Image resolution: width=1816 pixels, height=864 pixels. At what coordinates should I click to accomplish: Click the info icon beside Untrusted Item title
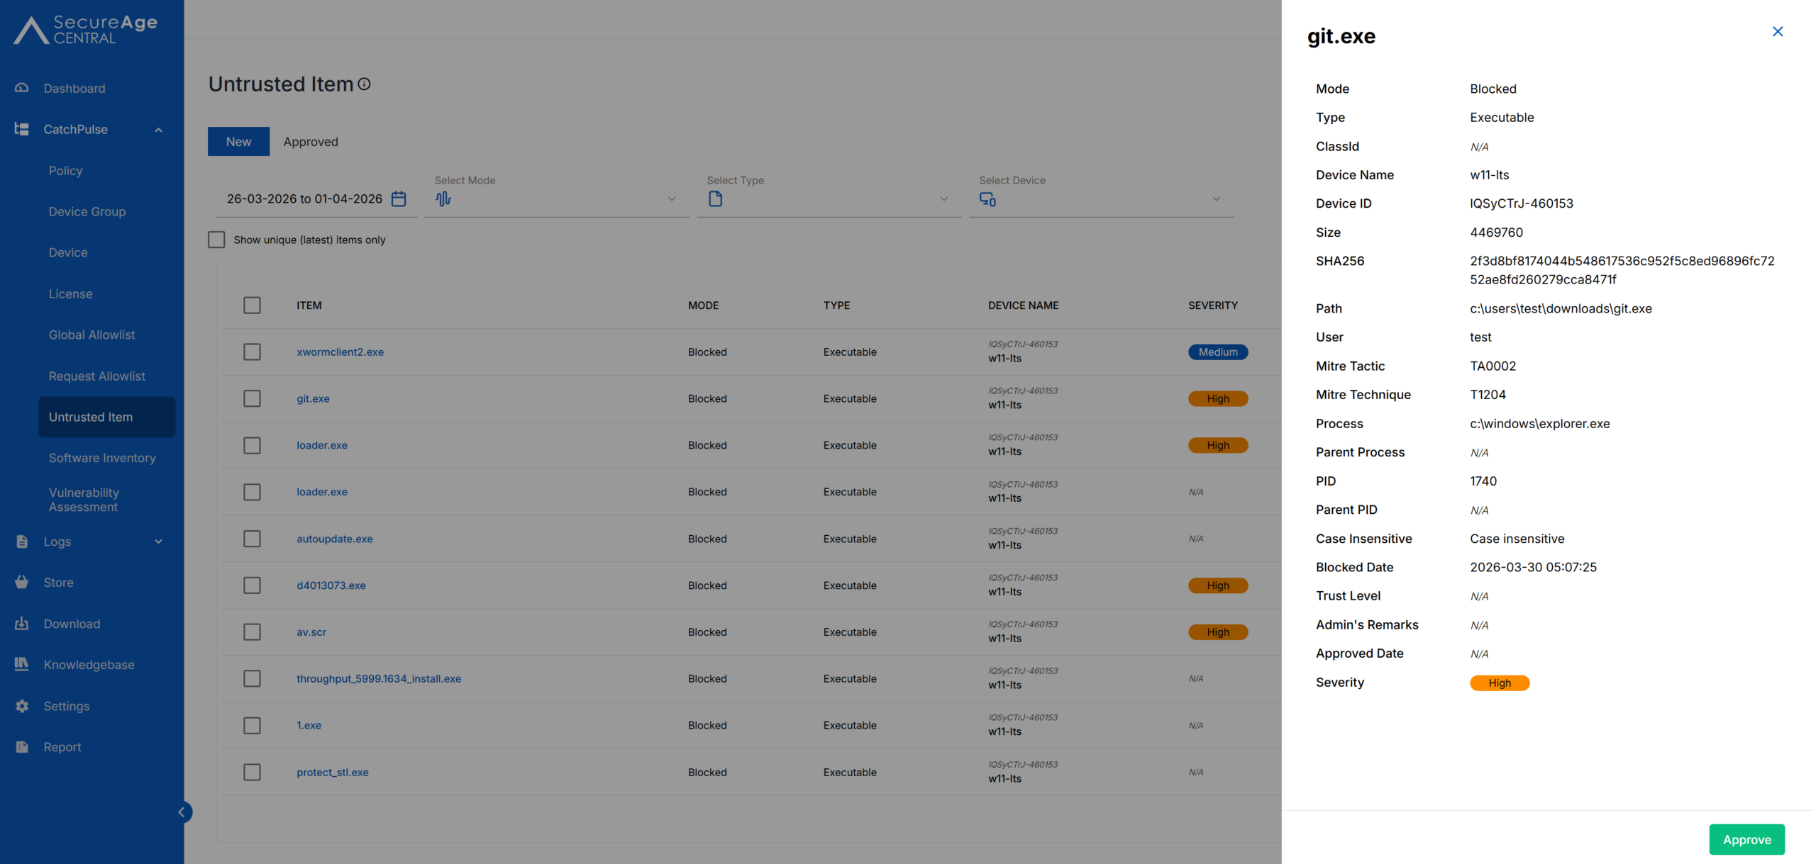click(364, 84)
